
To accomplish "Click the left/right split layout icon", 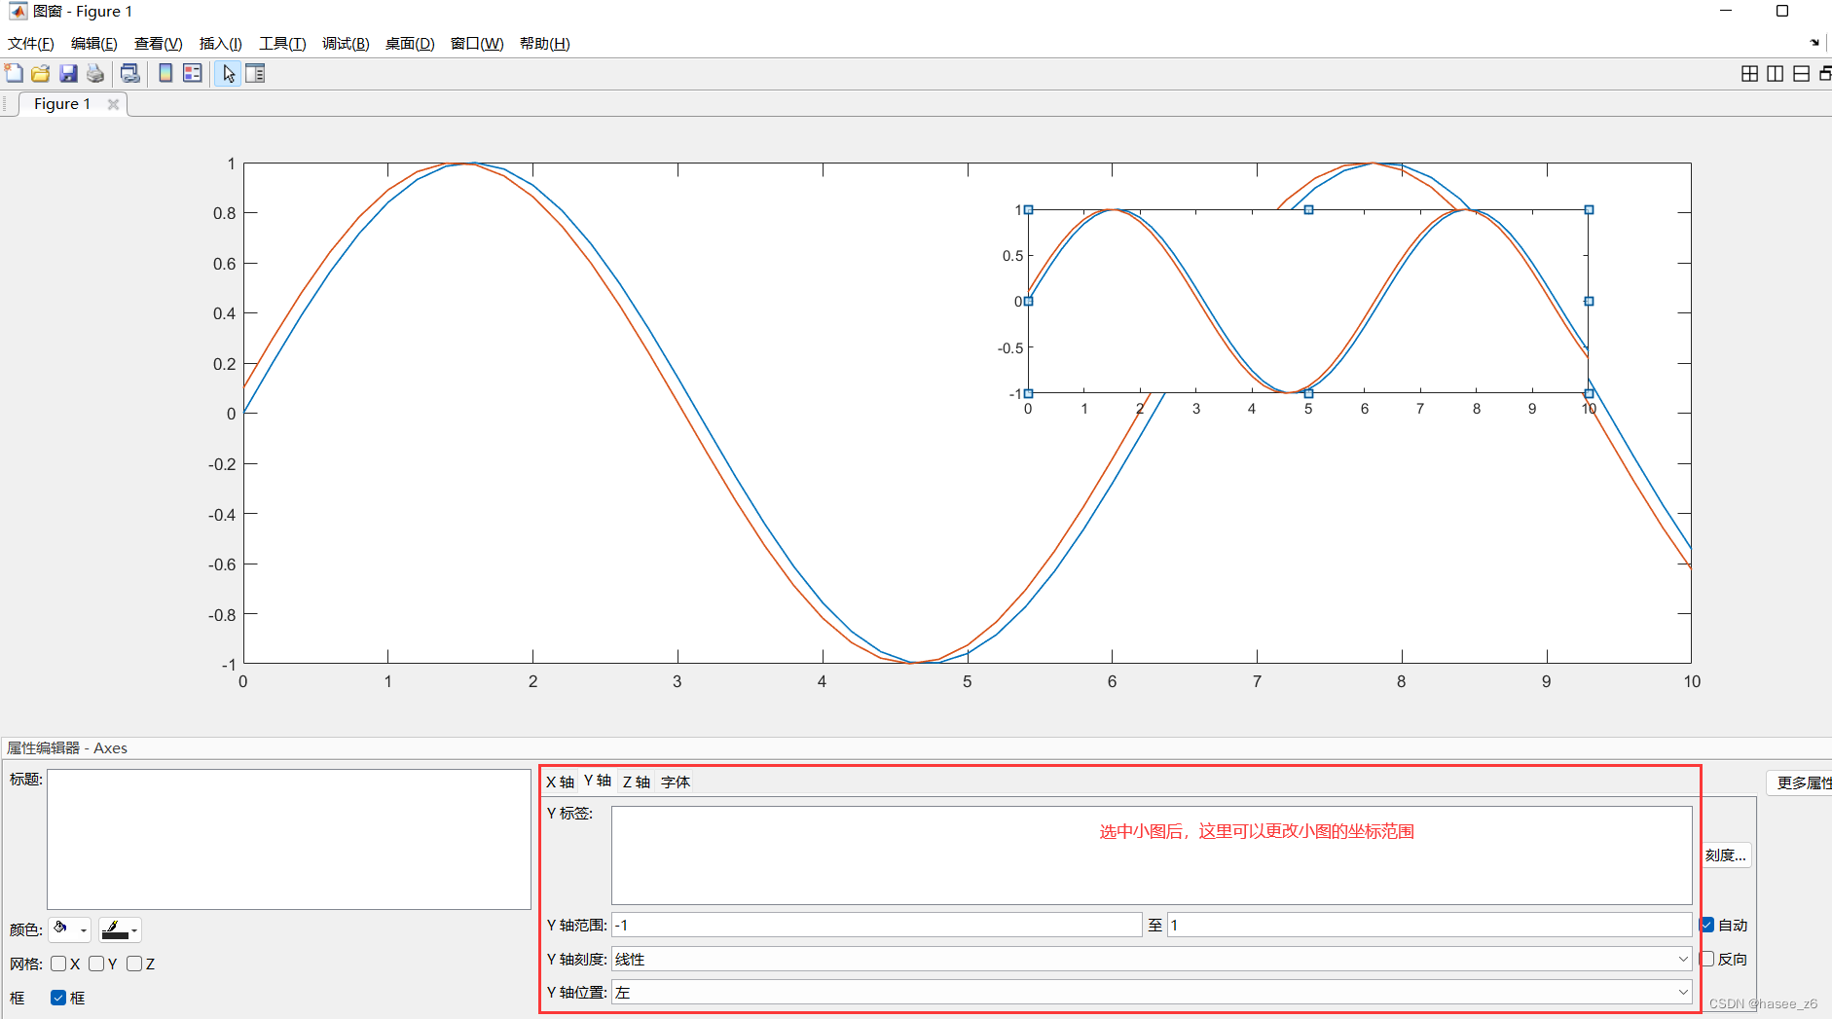I will (1776, 74).
